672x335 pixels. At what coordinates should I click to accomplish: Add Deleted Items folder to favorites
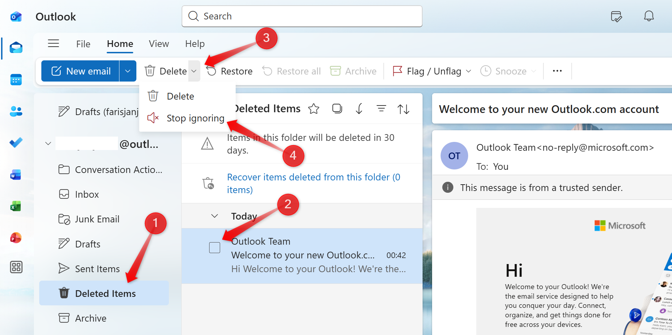click(313, 108)
